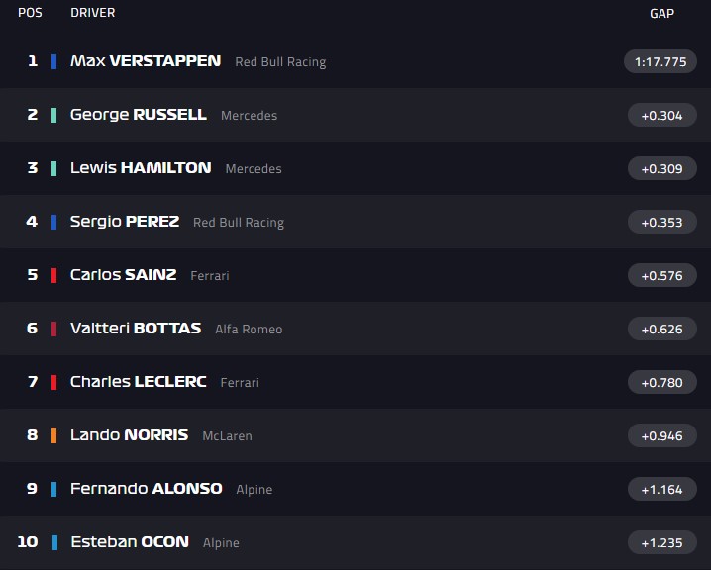This screenshot has height=570, width=711.
Task: Click Sergio Perez driver name
Action: pyautogui.click(x=125, y=222)
